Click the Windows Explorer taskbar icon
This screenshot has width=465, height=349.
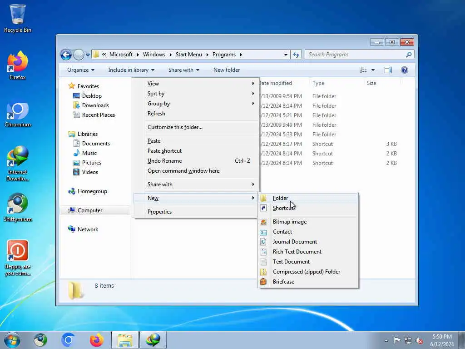tap(125, 340)
